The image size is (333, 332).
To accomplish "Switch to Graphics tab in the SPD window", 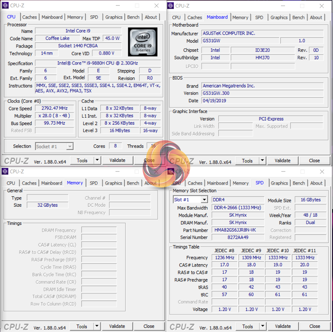I will [x=279, y=183].
